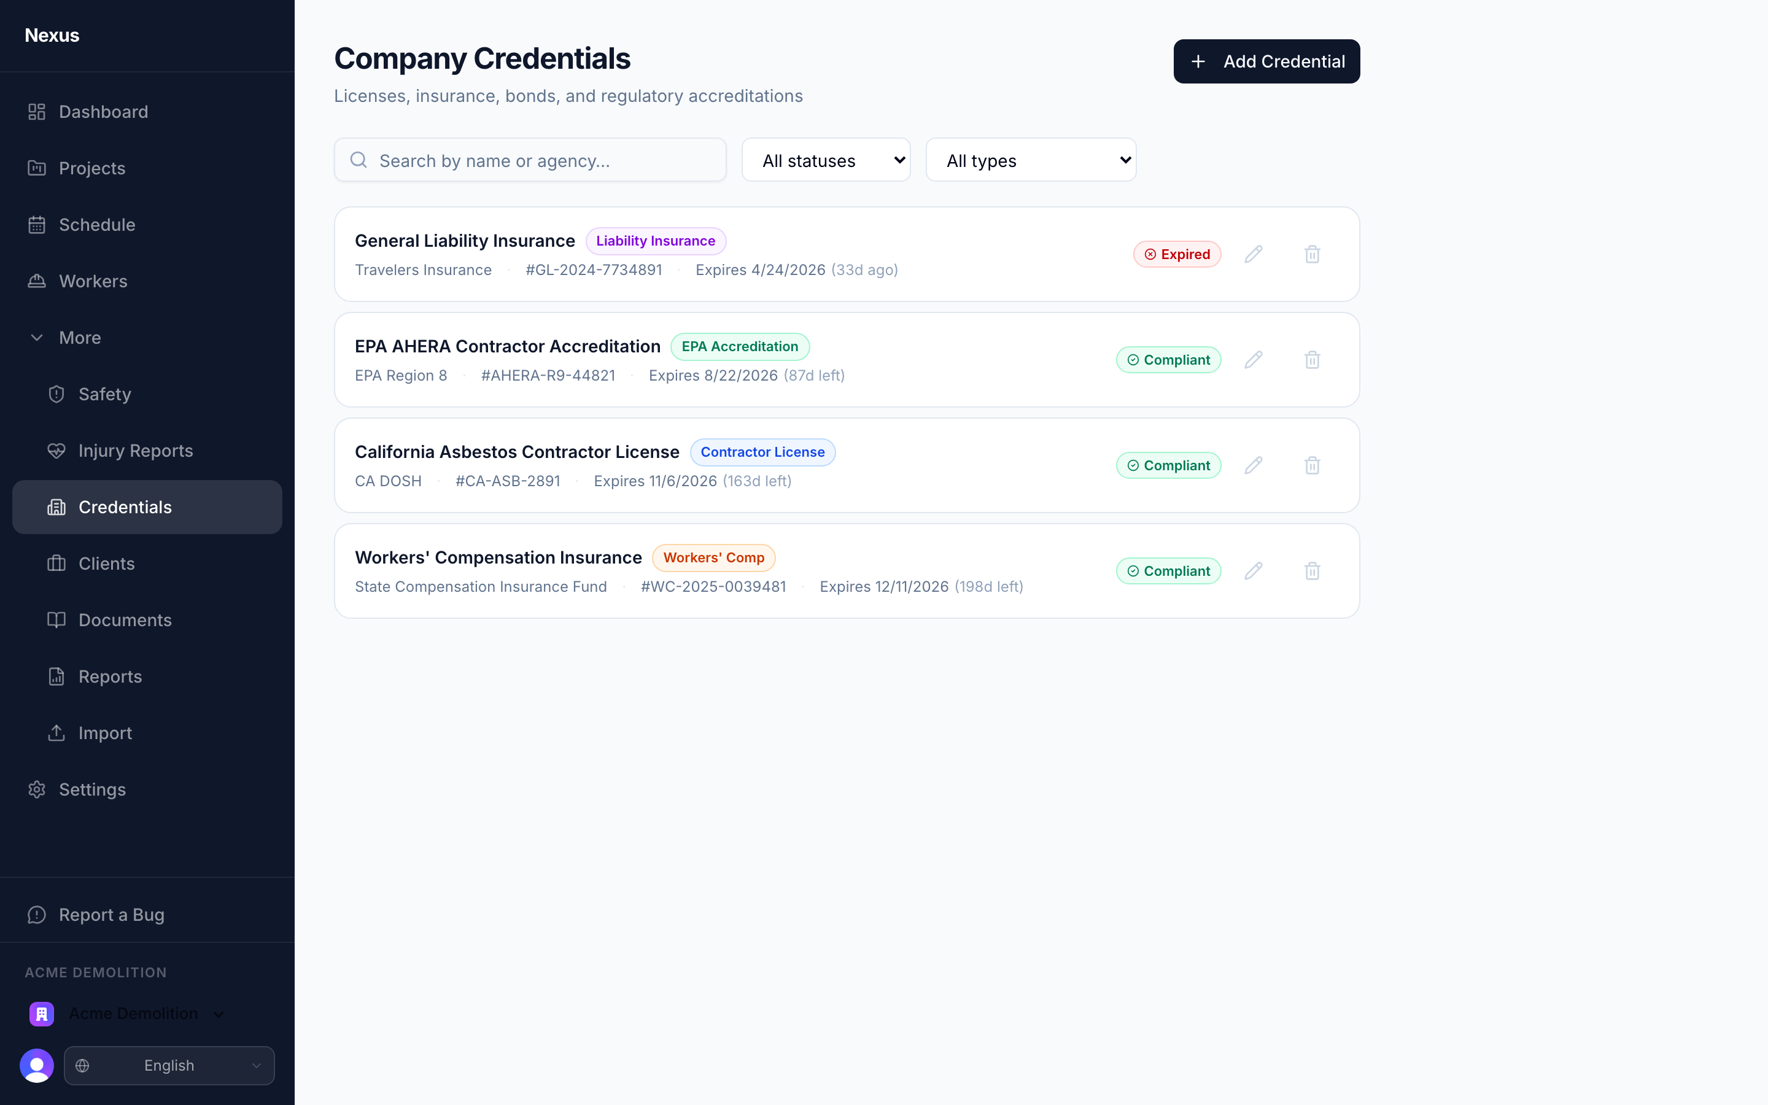Click the Workers' Compensation Insurance title
This screenshot has width=1768, height=1105.
tap(498, 557)
